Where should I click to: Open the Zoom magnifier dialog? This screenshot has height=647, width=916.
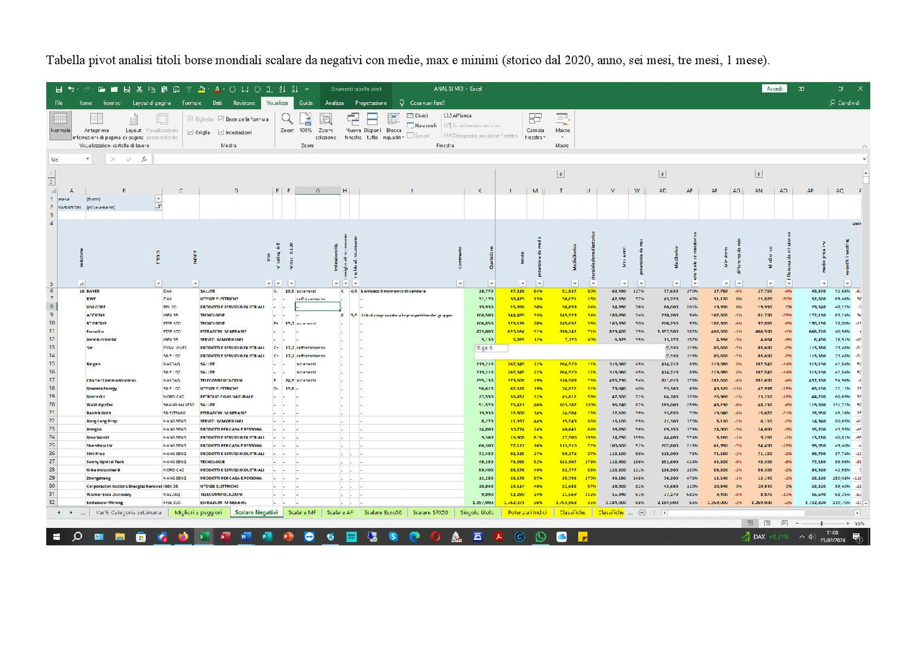pos(287,123)
